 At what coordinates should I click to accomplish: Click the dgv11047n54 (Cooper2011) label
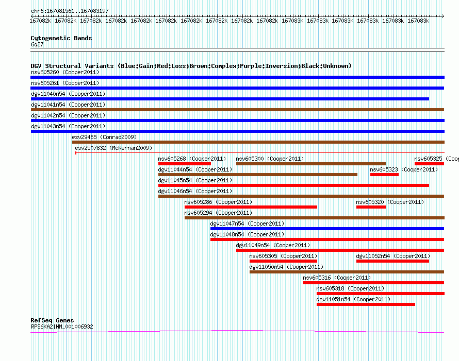(x=248, y=224)
